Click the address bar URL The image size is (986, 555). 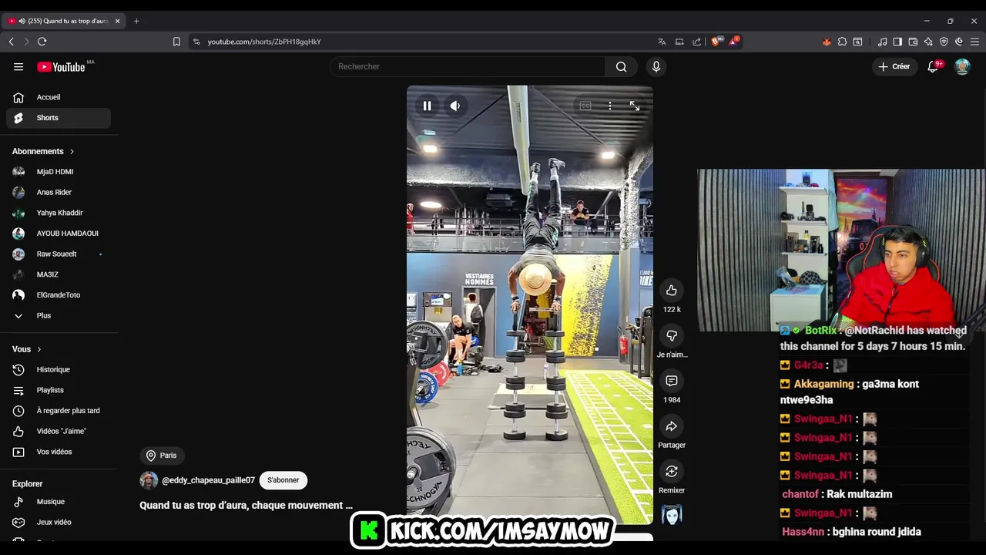point(264,42)
